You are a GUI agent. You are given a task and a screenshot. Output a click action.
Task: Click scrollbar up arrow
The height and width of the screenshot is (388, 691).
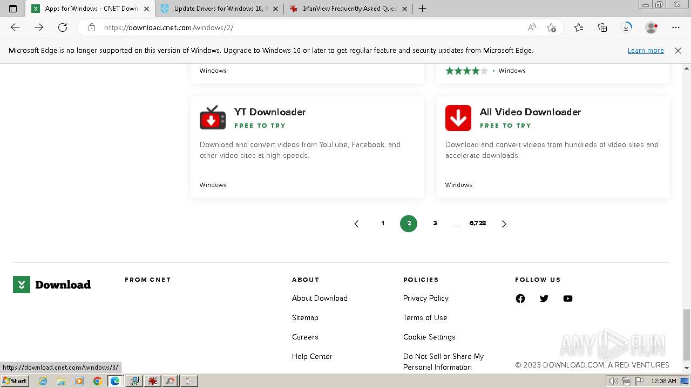pyautogui.click(x=687, y=68)
